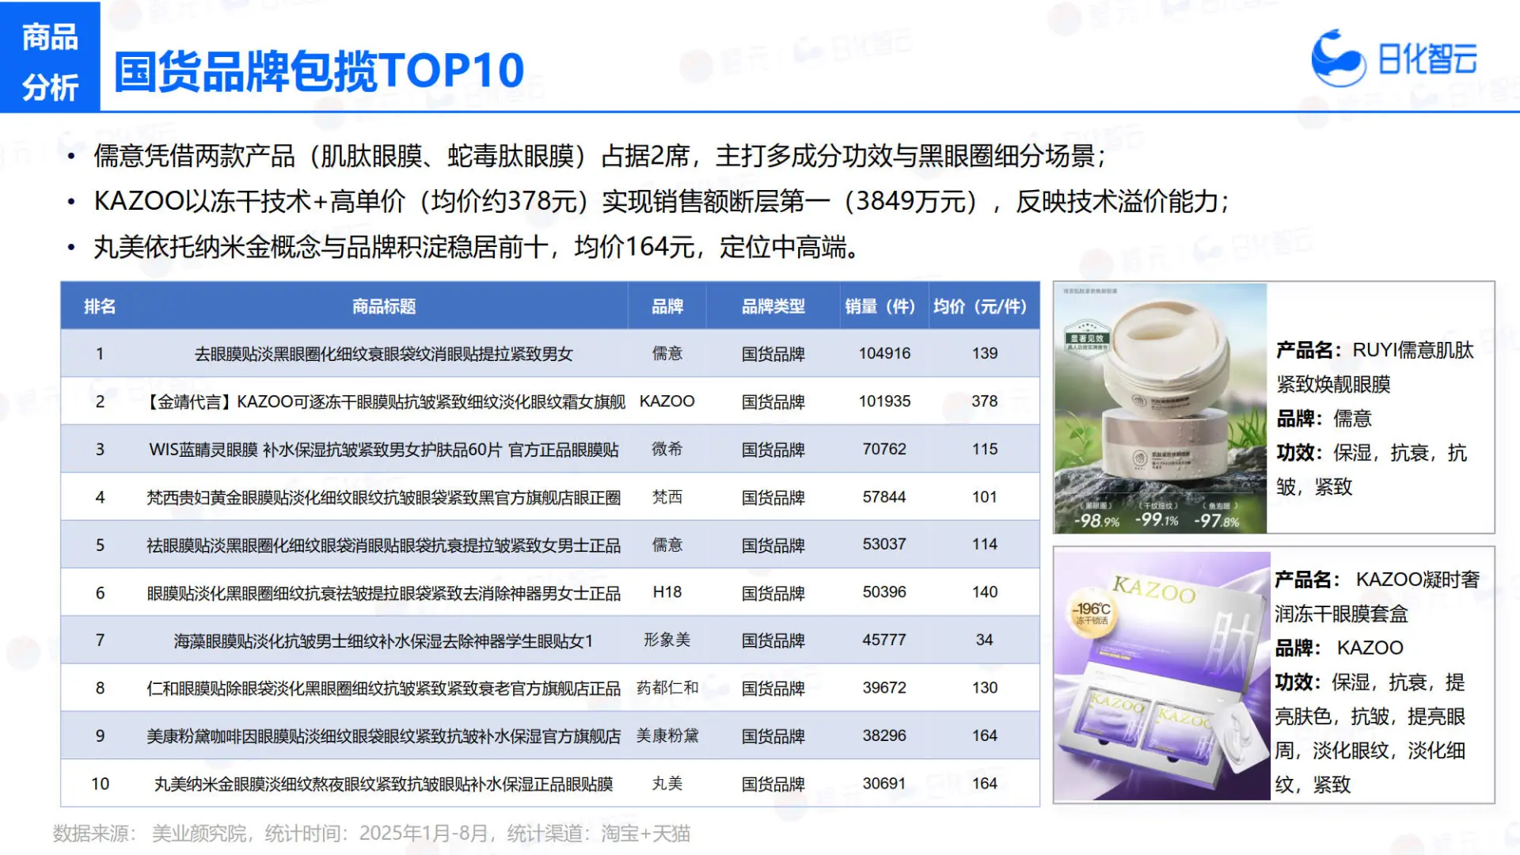This screenshot has height=855, width=1520.
Task: Click the 商品分析 blue label box
Action: pyautogui.click(x=50, y=57)
